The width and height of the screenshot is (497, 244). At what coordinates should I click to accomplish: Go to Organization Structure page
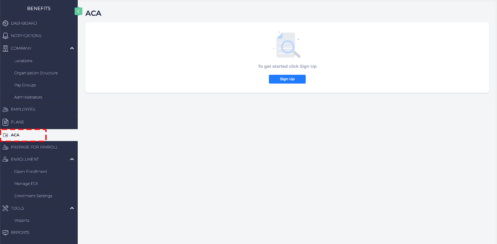(x=36, y=73)
